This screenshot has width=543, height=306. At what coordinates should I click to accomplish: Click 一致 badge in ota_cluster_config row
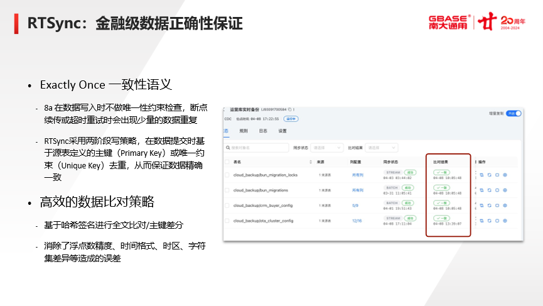tap(441, 218)
